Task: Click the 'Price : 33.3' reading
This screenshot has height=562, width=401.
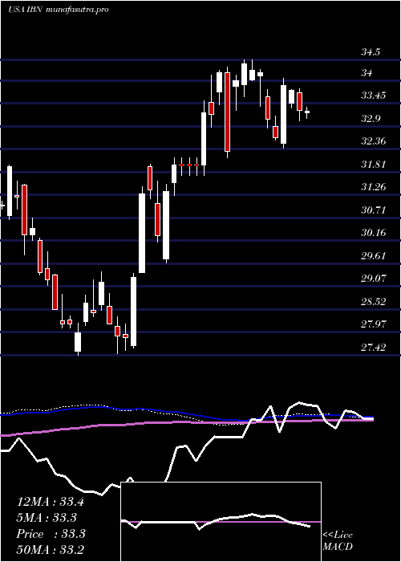Action: click(51, 534)
